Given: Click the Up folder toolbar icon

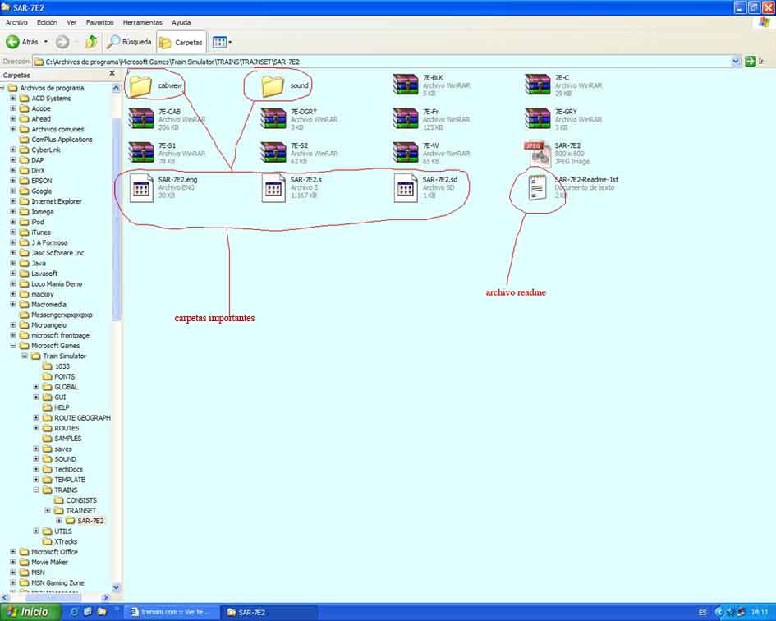Looking at the screenshot, I should click(91, 42).
